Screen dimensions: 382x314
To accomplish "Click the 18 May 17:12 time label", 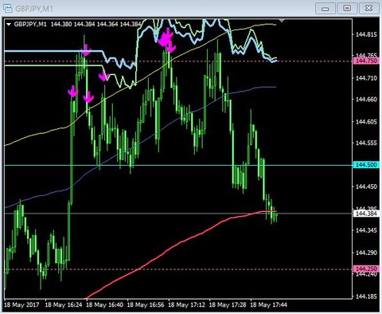I will [187, 304].
